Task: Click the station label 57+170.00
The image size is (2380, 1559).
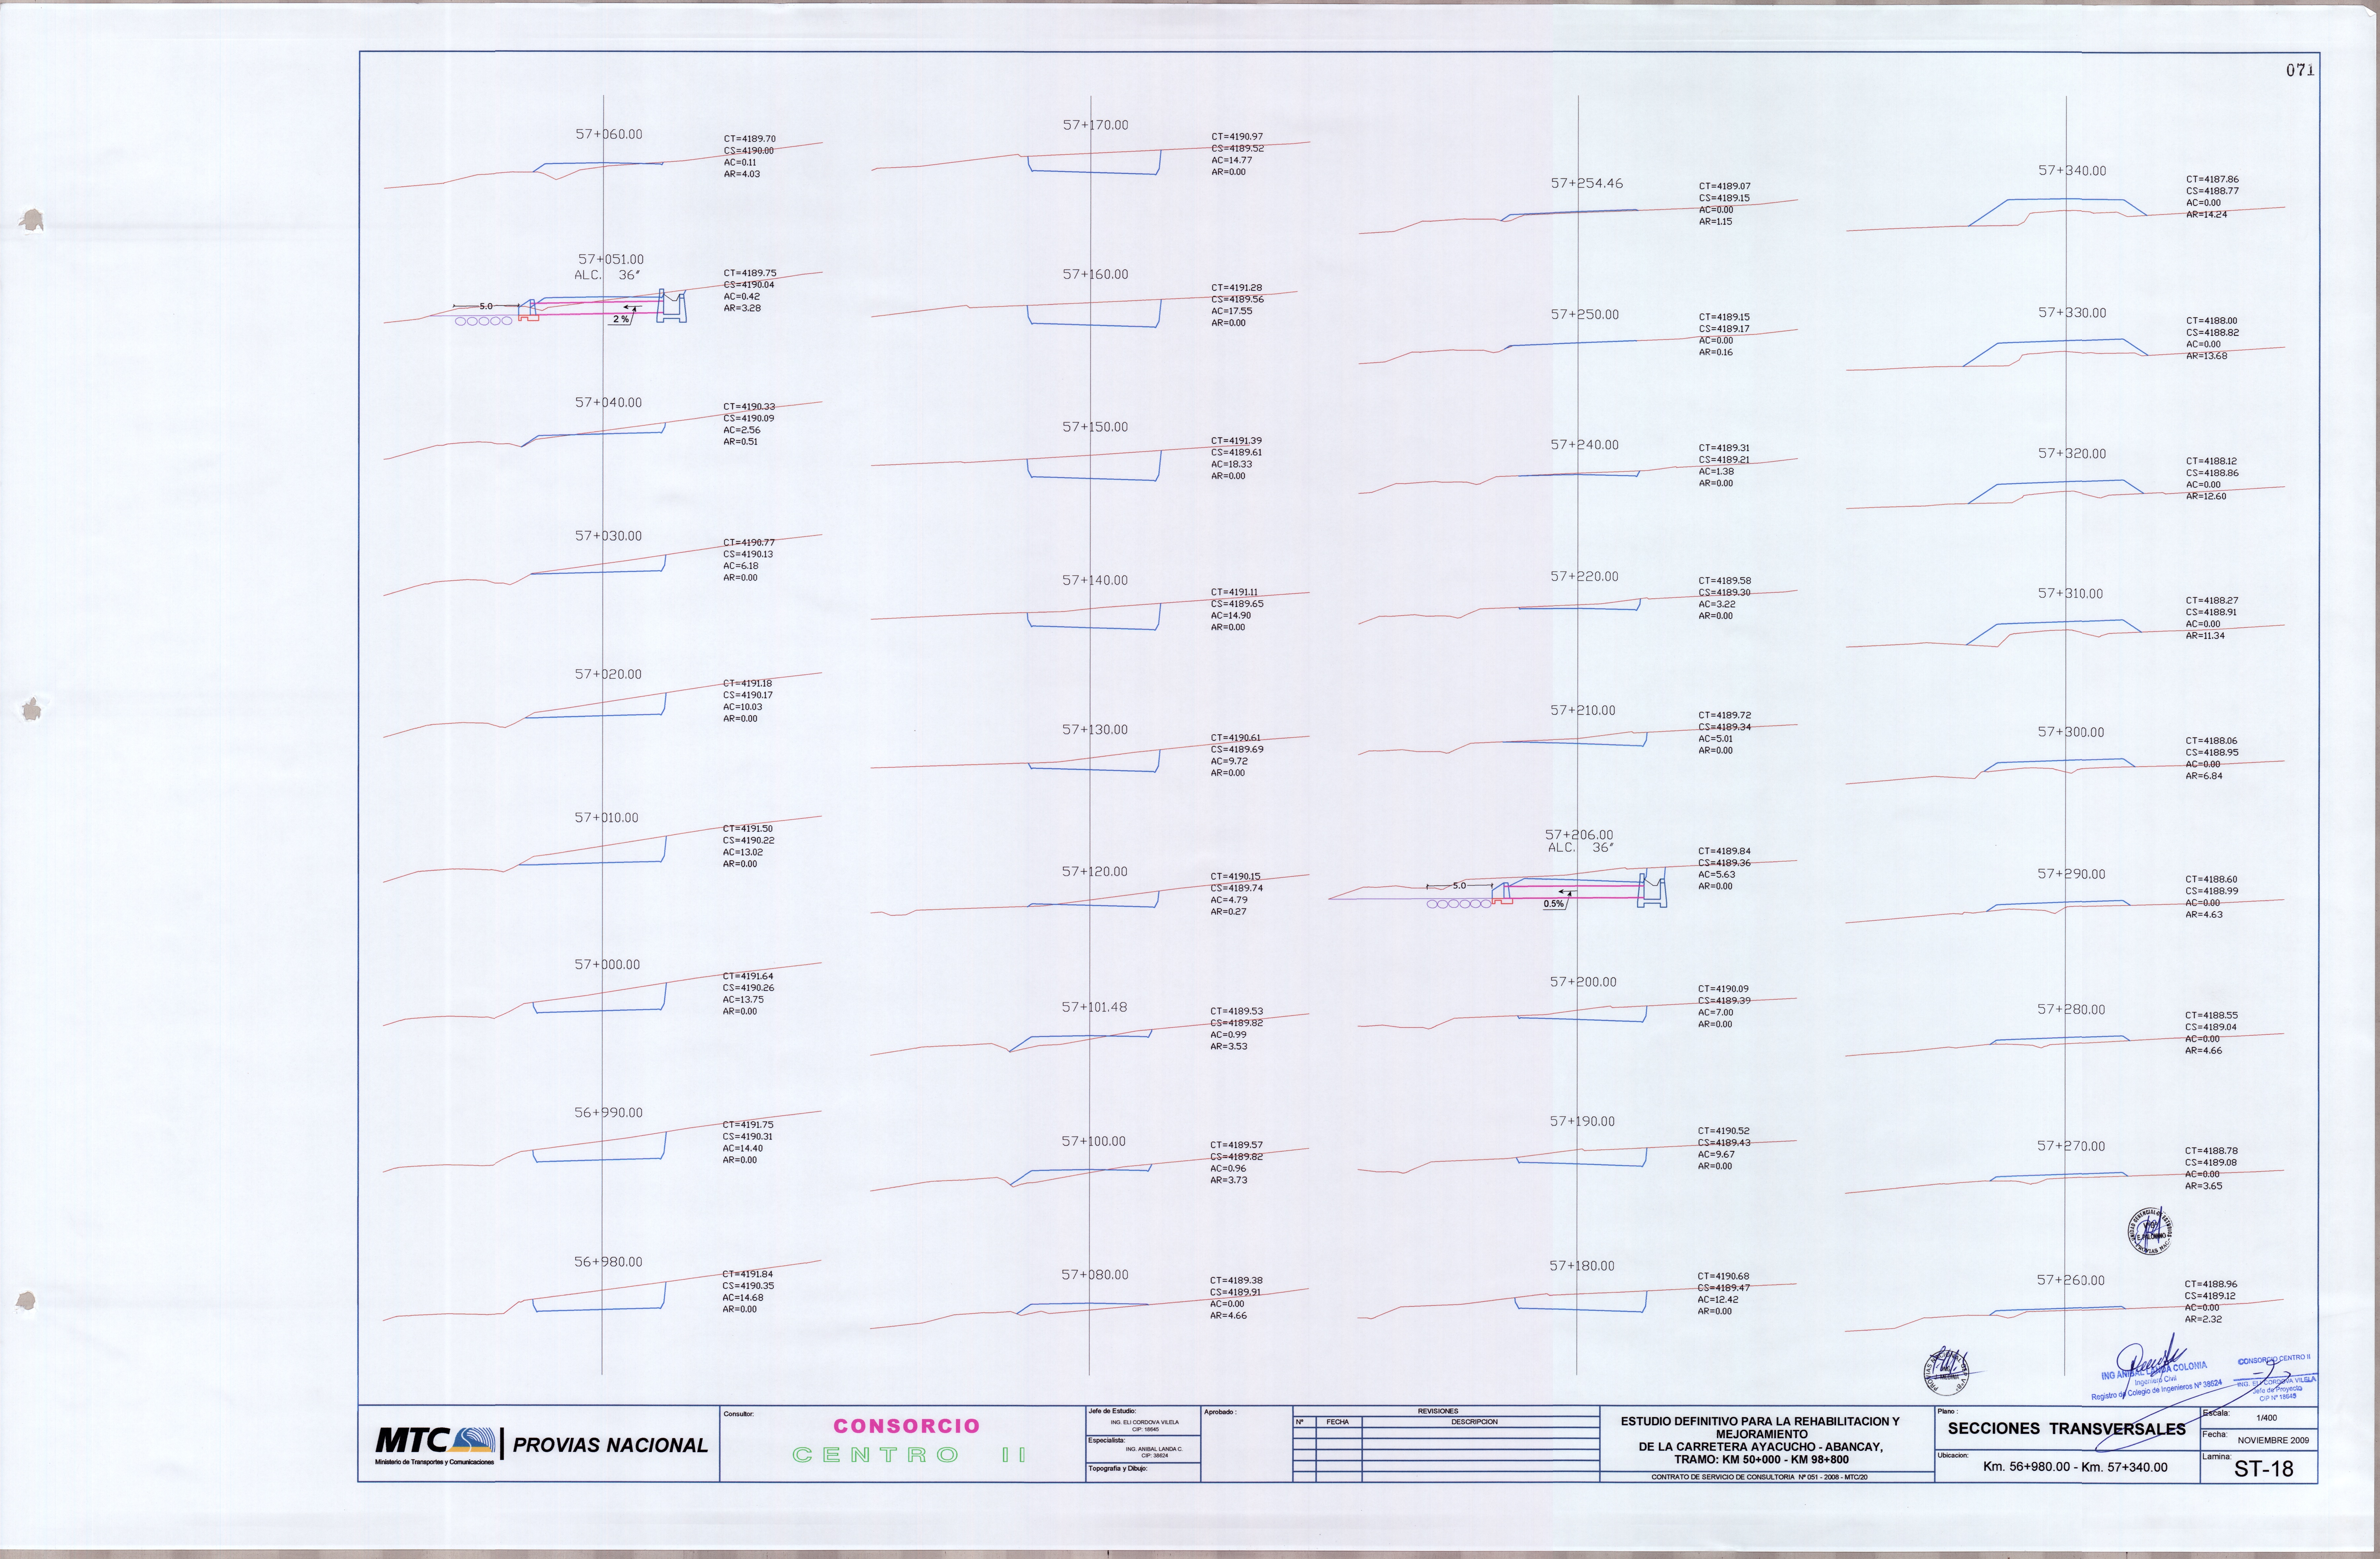Action: [1095, 125]
